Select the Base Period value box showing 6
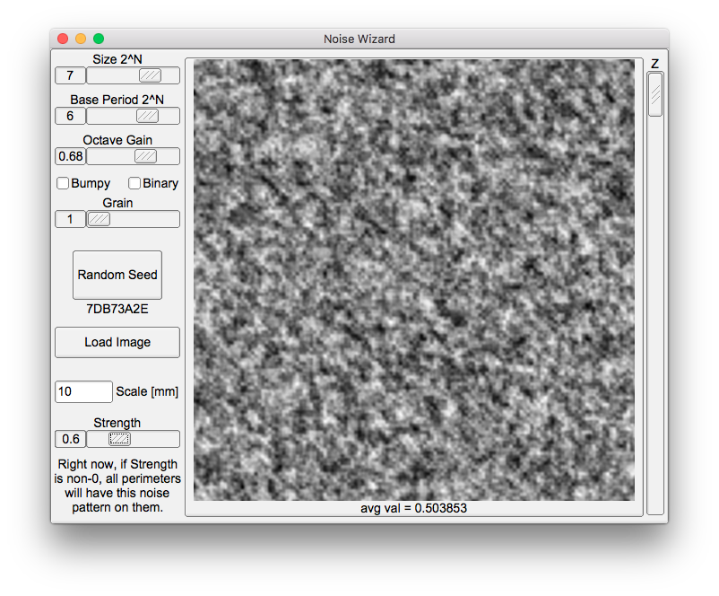The image size is (719, 596). tap(70, 116)
